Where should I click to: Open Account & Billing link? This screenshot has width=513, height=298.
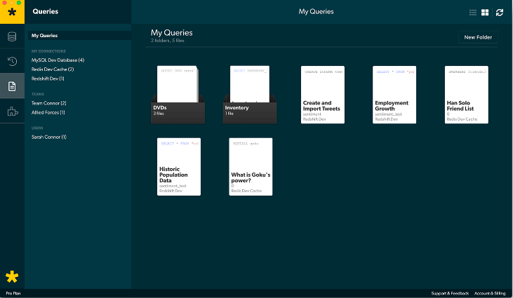[x=491, y=293]
